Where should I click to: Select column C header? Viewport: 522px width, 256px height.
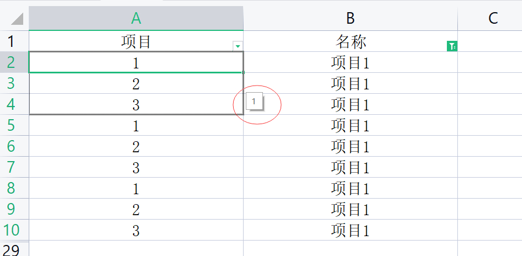(x=493, y=18)
